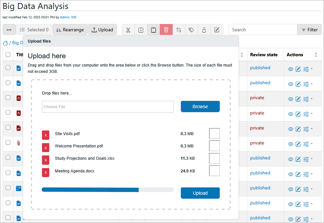Click the Search input field
Screen dimensions: 324x223
tap(263, 30)
